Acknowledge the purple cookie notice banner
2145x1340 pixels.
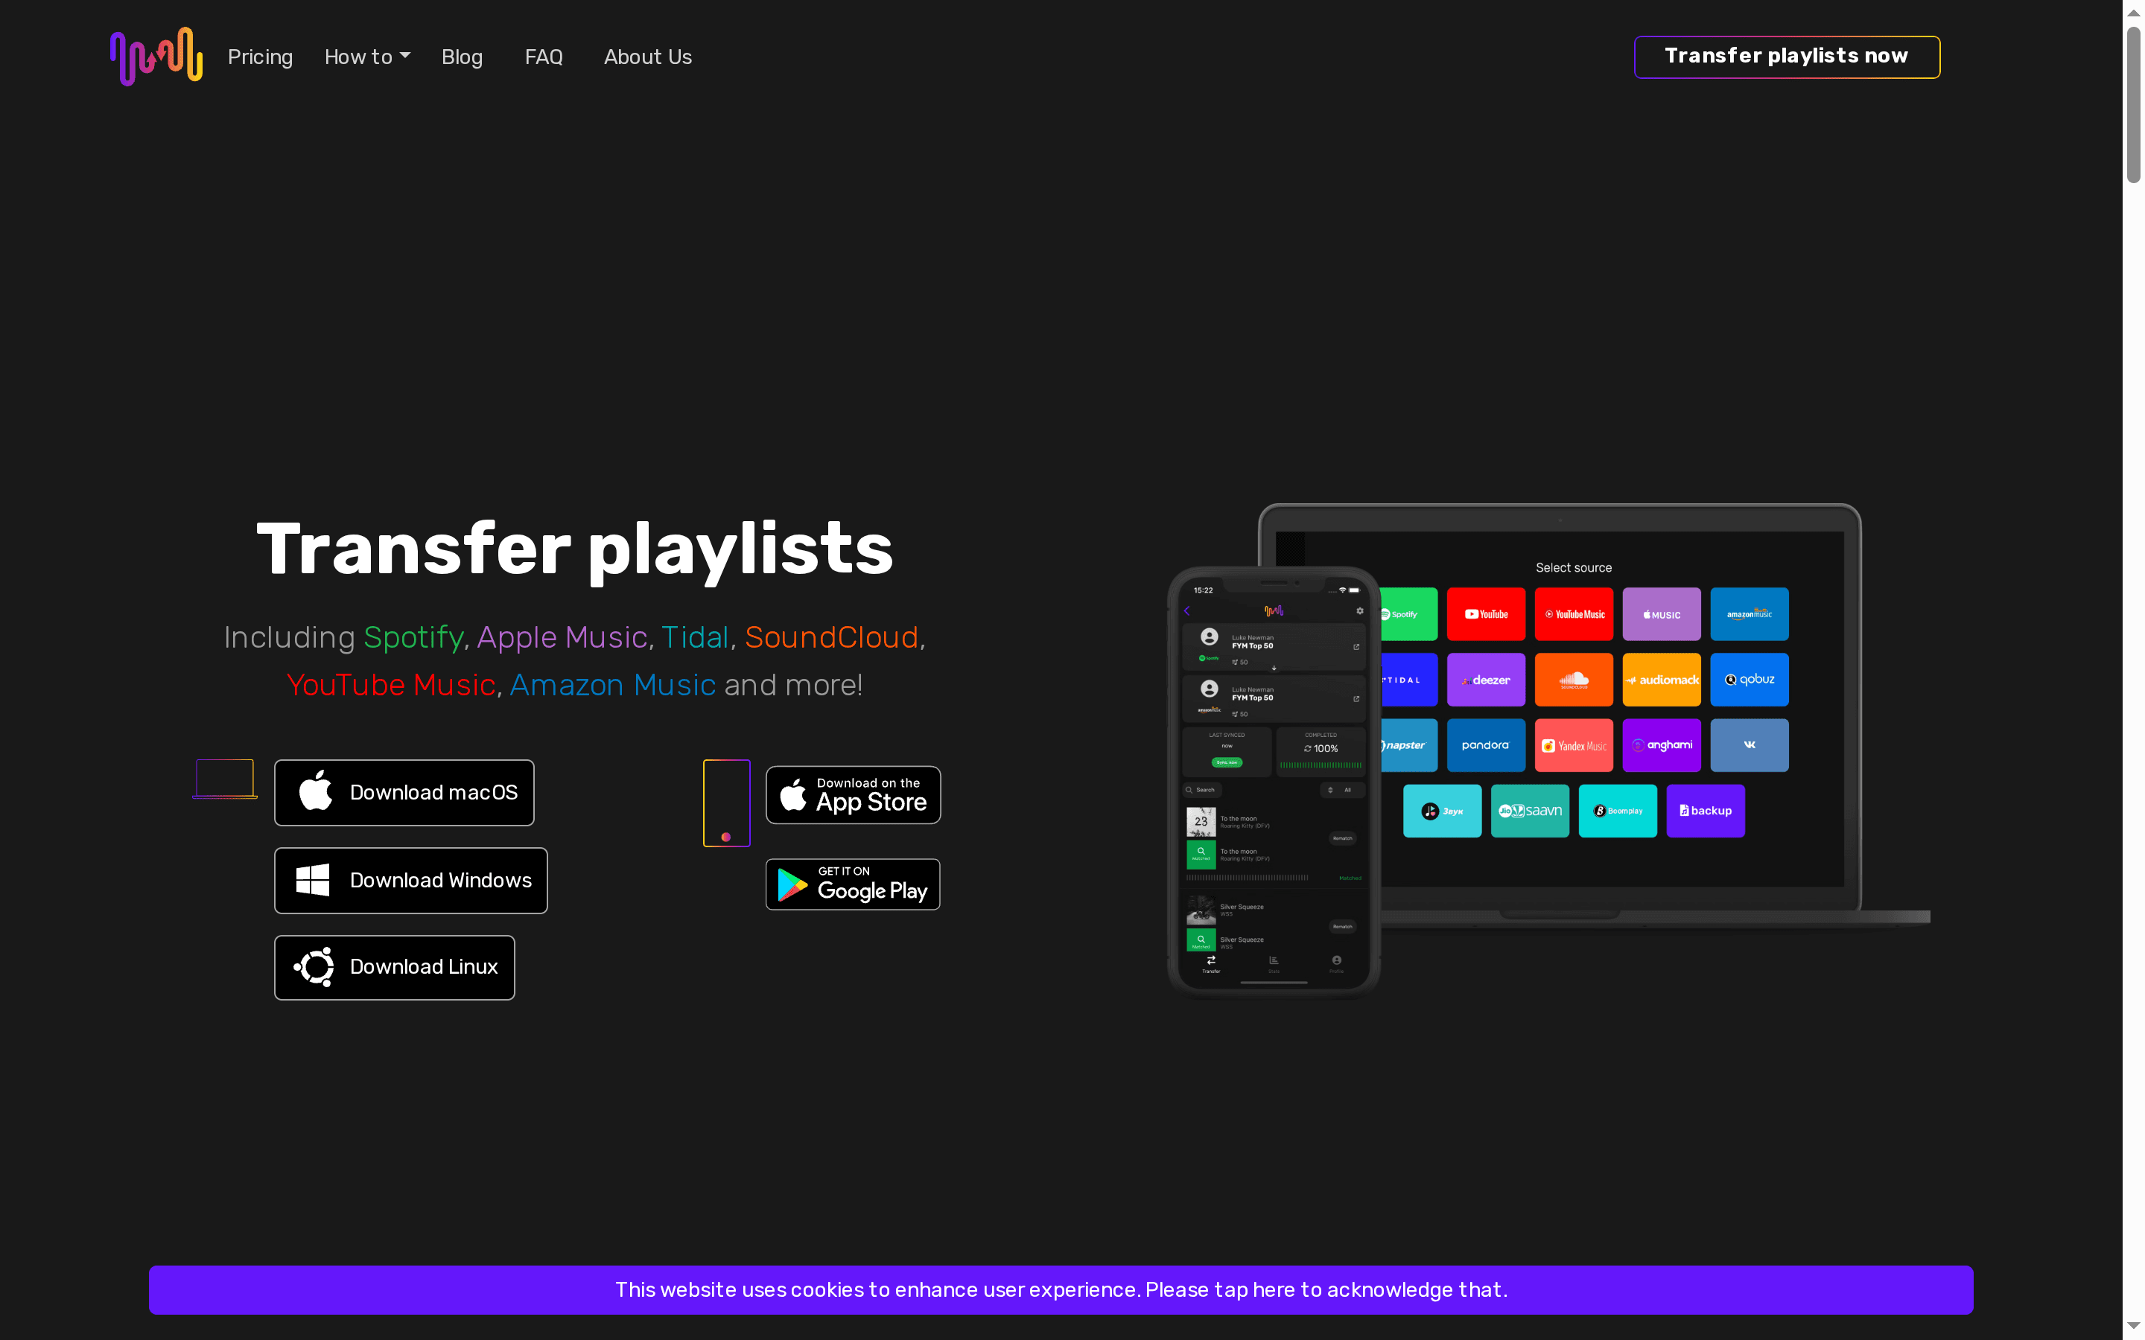click(x=1060, y=1289)
